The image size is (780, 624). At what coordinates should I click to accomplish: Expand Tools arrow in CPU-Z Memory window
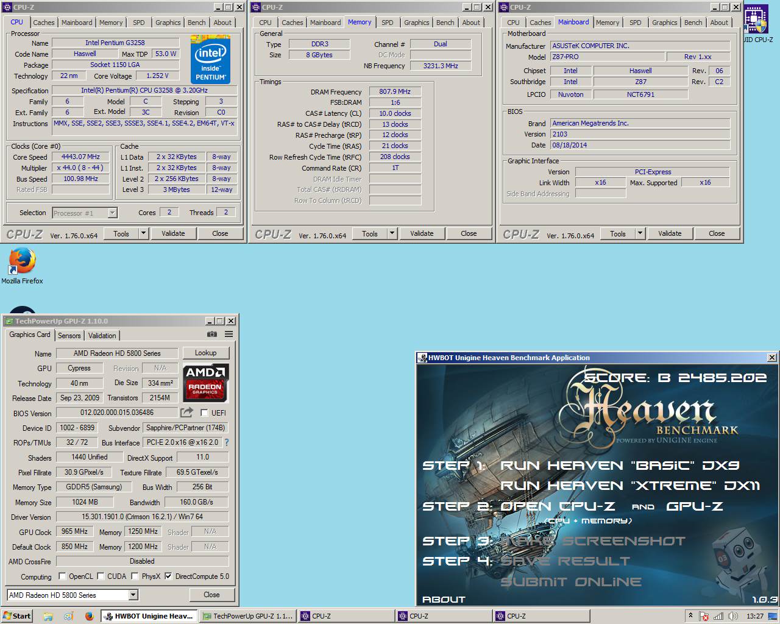click(x=392, y=233)
